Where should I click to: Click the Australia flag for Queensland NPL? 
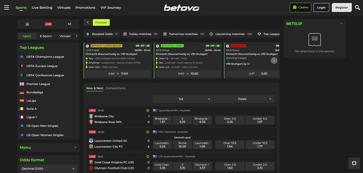[155, 110]
